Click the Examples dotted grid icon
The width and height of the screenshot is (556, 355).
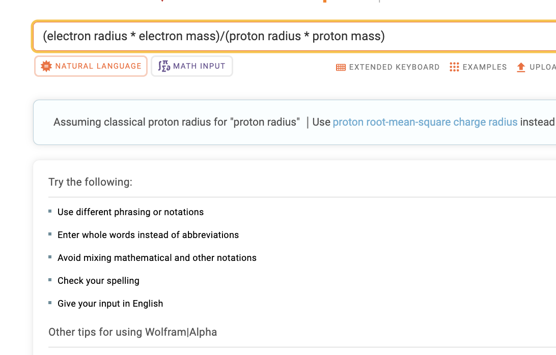coord(454,67)
